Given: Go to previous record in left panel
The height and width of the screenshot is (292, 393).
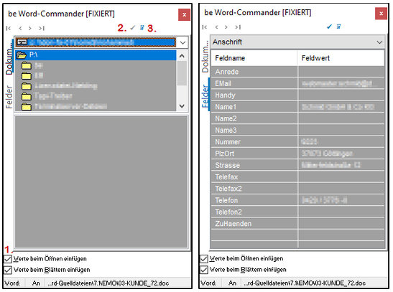Looking at the screenshot, I should [20, 28].
